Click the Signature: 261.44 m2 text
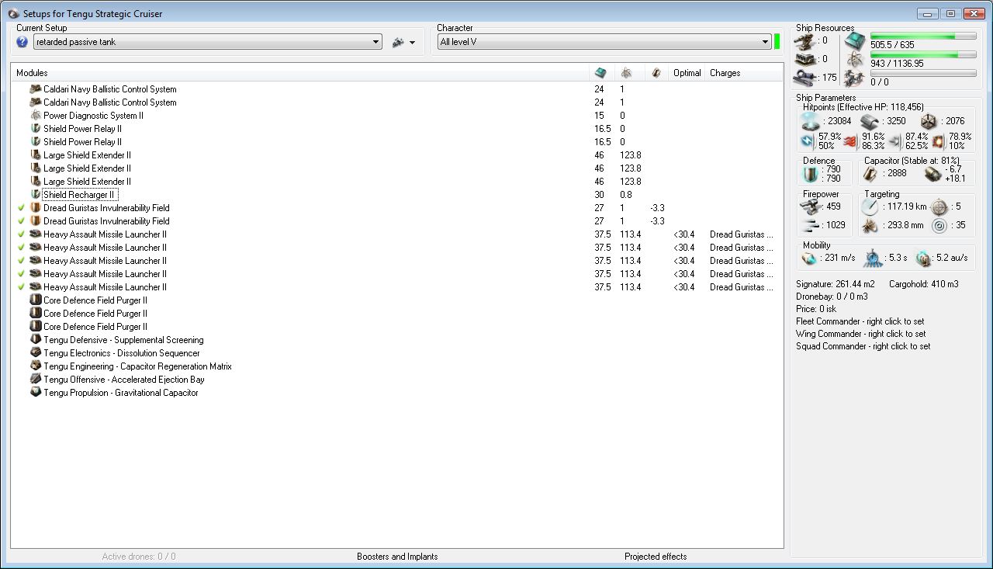The width and height of the screenshot is (993, 569). [x=836, y=284]
